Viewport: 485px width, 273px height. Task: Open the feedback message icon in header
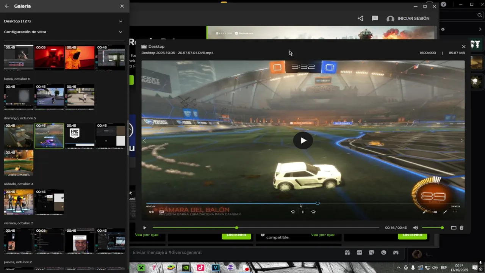(375, 18)
